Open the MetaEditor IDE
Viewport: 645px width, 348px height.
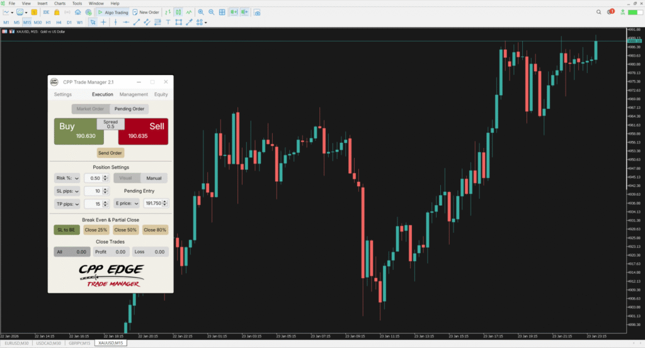pyautogui.click(x=46, y=13)
